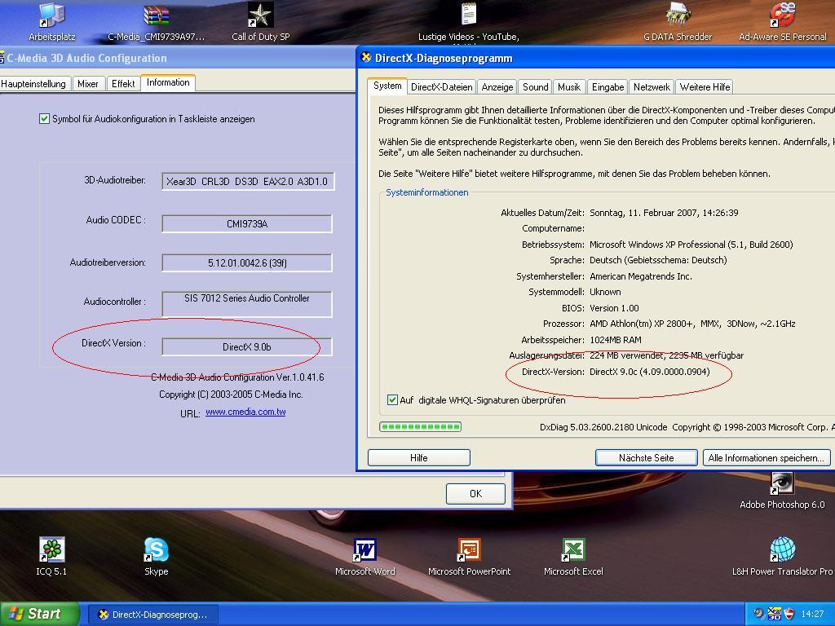This screenshot has height=626, width=835.
Task: Switch to the Netzwerk tab
Action: pos(652,86)
